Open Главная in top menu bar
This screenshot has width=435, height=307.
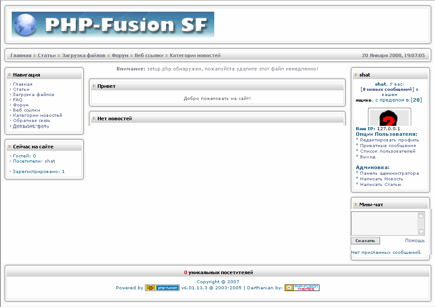21,55
